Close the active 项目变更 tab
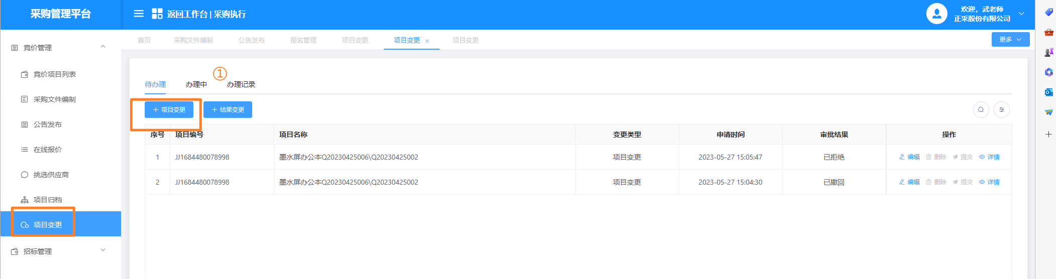Viewport: 1056px width, 279px height. 427,41
